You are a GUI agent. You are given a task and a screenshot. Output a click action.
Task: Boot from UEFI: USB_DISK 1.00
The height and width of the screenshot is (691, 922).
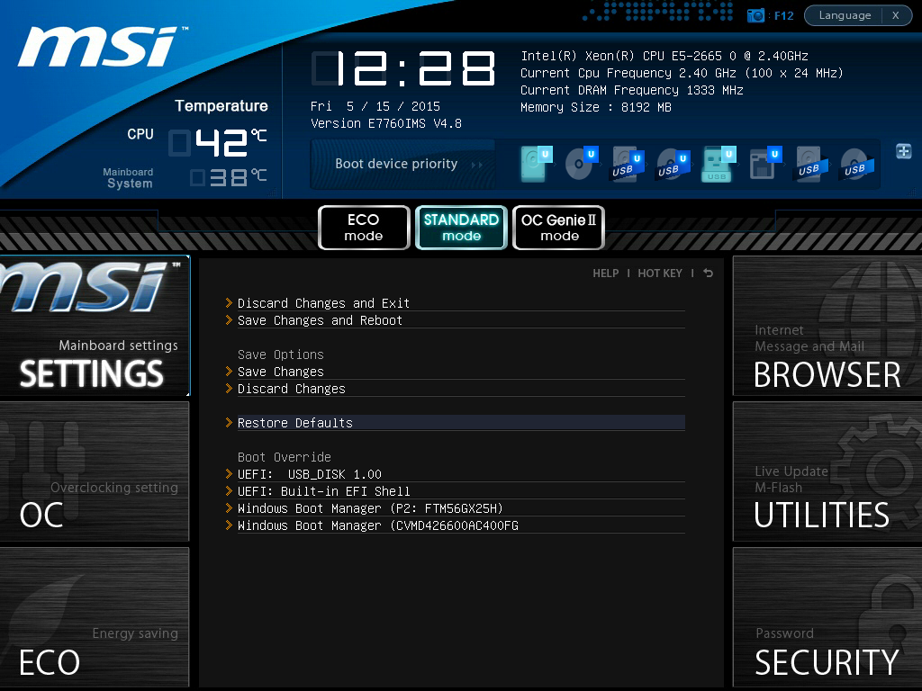(x=461, y=473)
